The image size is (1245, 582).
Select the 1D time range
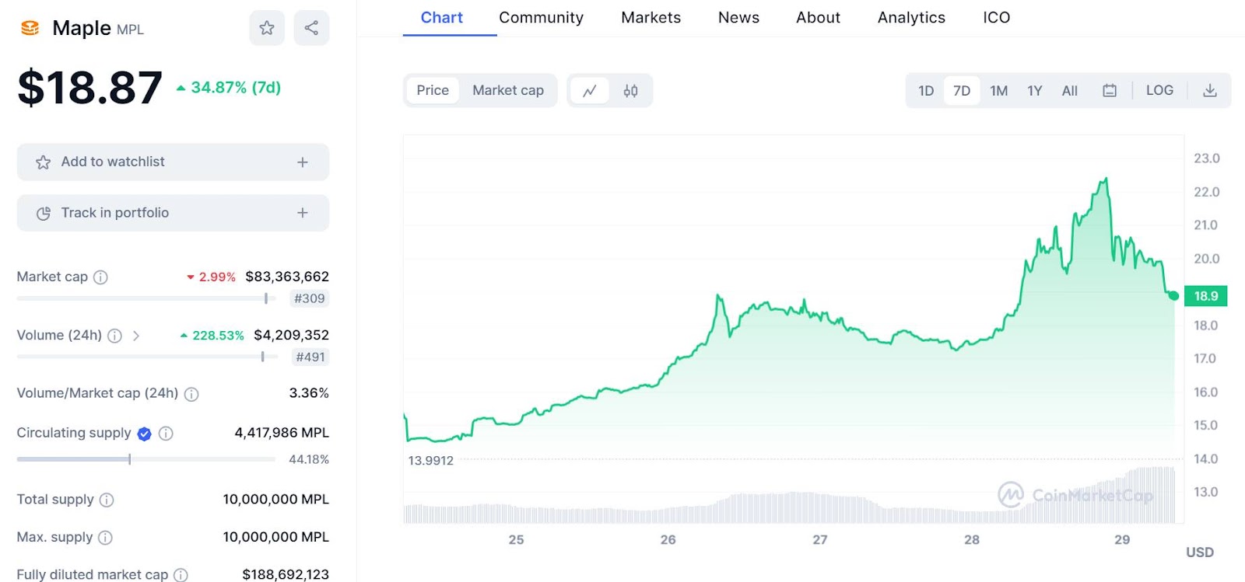pyautogui.click(x=926, y=91)
